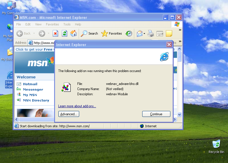
Task: Refresh the page with green arrows icon
Action: coord(64,33)
